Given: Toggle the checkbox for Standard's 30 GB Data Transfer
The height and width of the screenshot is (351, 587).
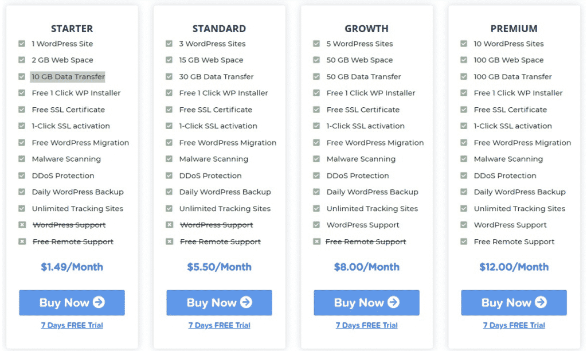Looking at the screenshot, I should pyautogui.click(x=169, y=76).
